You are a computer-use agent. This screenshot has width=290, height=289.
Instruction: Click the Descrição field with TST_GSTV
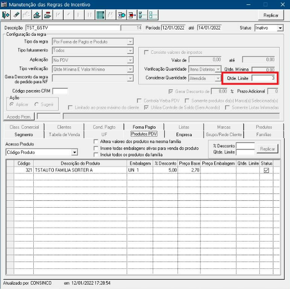(73, 28)
